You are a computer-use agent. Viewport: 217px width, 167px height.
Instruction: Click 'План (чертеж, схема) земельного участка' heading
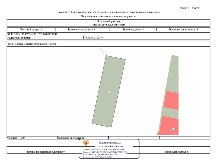coord(32,44)
